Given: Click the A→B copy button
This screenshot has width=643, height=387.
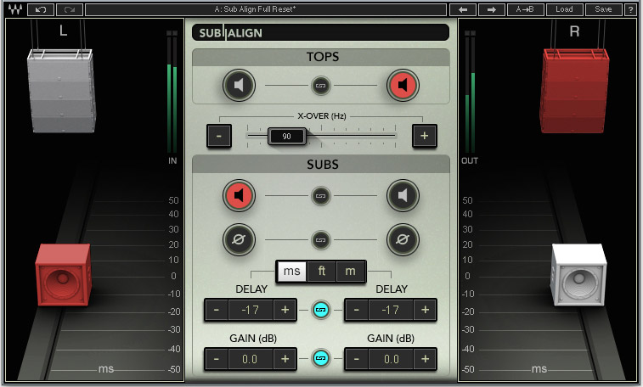Looking at the screenshot, I should 526,9.
